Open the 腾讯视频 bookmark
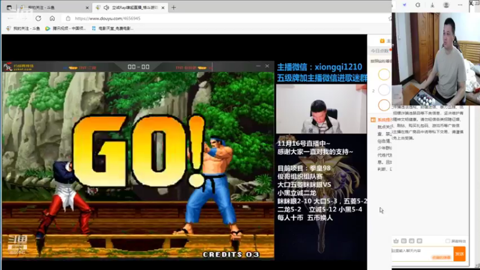The image size is (480, 270). (65, 28)
